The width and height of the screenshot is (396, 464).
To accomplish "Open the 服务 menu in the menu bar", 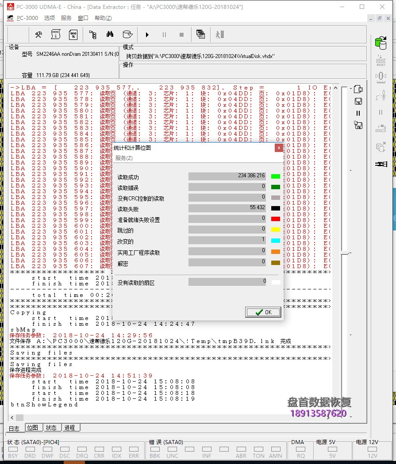I will pyautogui.click(x=66, y=18).
